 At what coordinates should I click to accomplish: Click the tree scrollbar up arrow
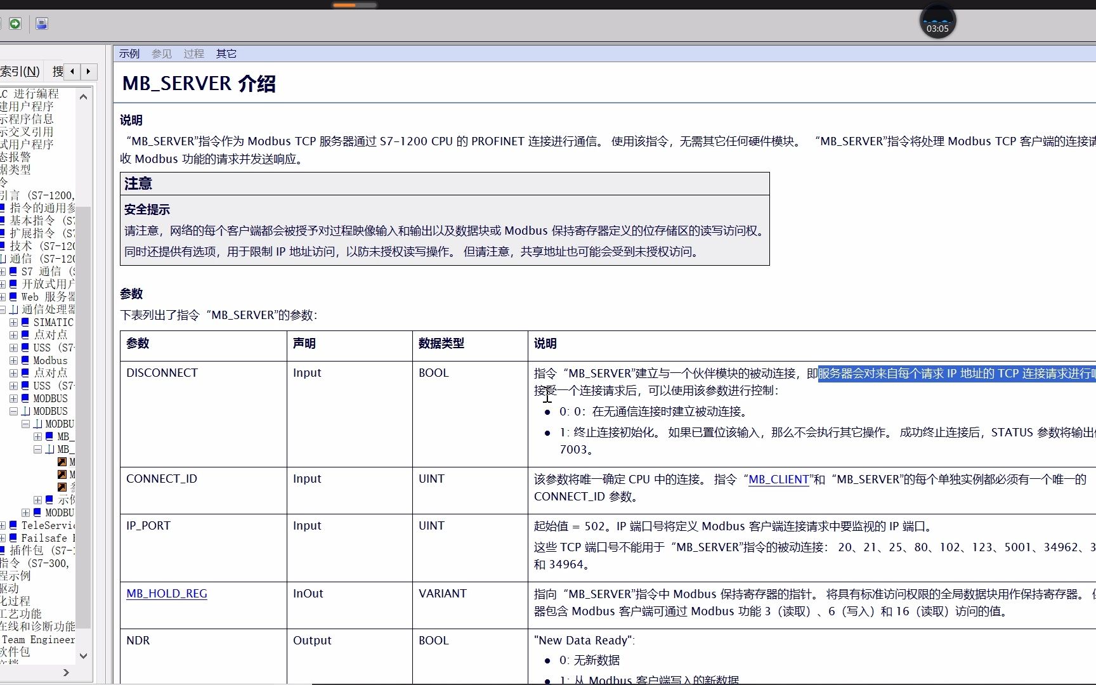[83, 96]
